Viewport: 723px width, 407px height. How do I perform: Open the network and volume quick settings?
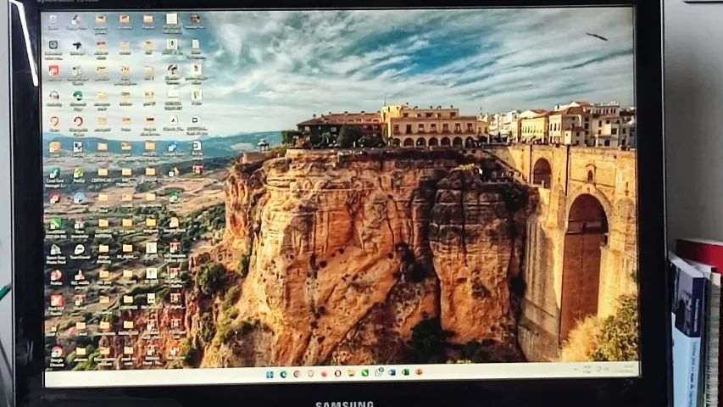[x=603, y=369]
